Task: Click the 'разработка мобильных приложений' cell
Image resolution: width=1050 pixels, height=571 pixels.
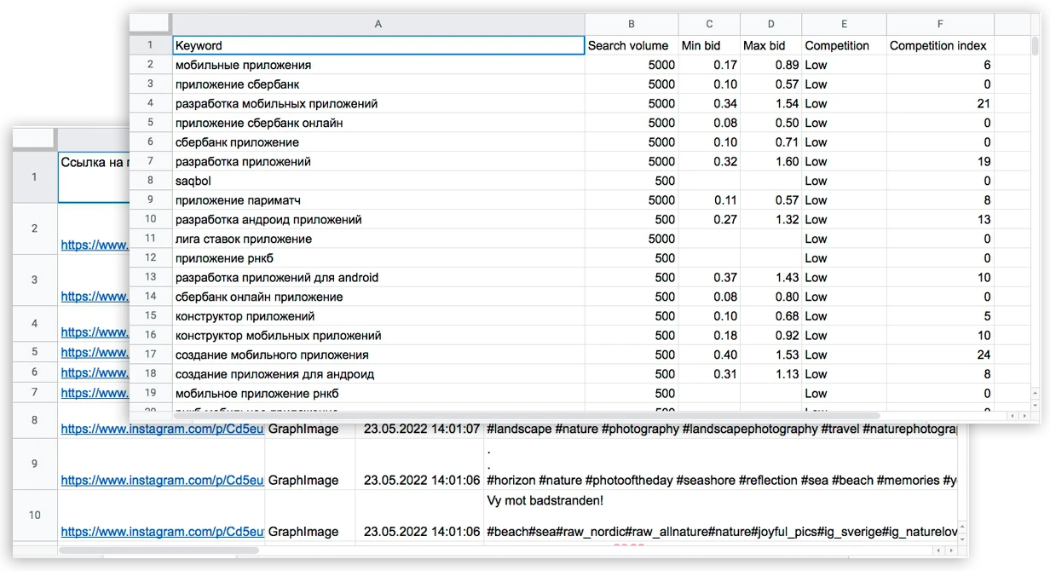Action: point(378,104)
